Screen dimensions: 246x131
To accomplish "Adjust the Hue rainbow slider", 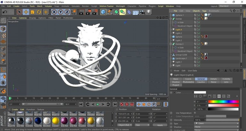I will click(223, 102).
